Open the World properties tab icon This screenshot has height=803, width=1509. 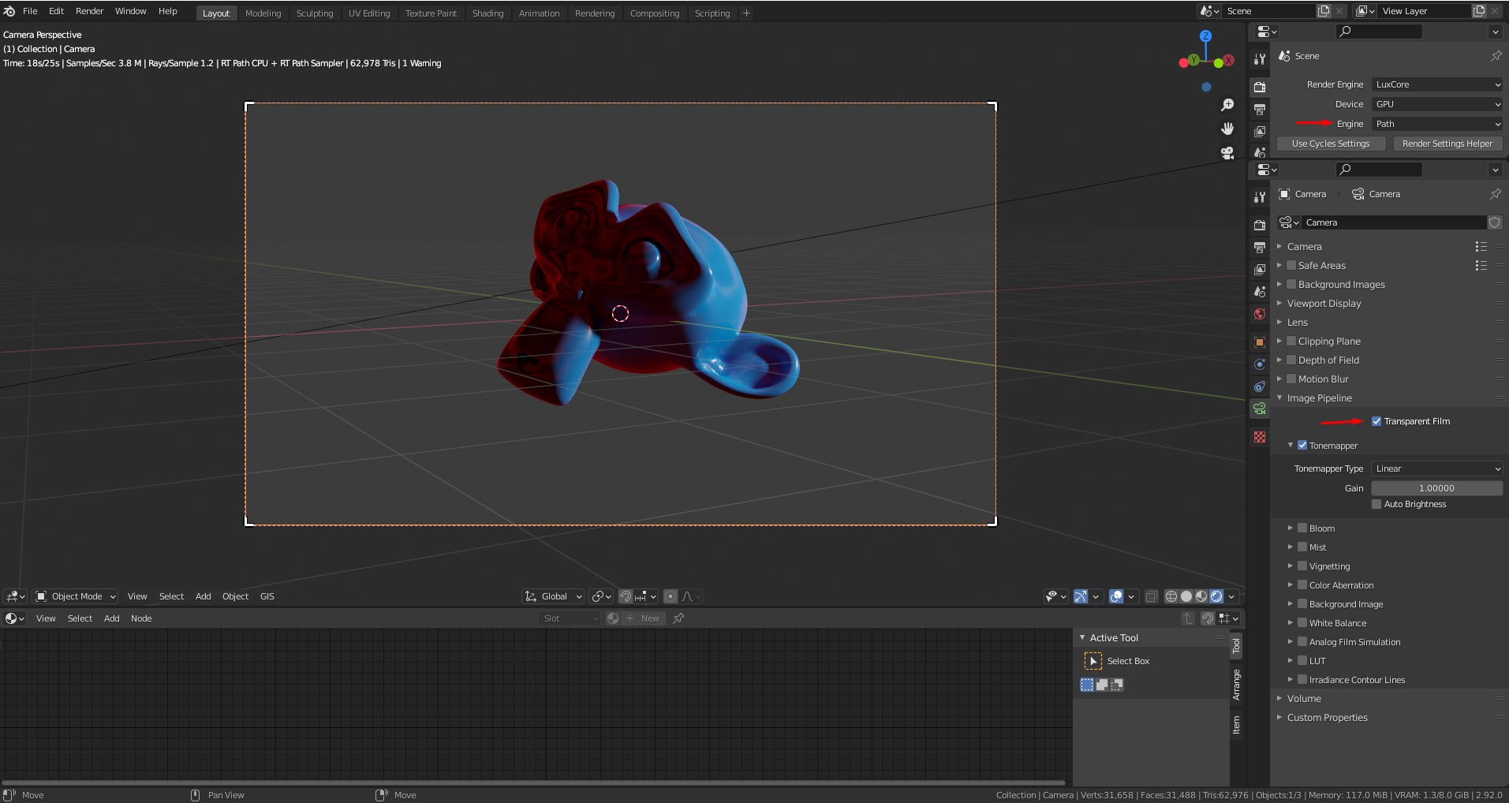pyautogui.click(x=1260, y=314)
